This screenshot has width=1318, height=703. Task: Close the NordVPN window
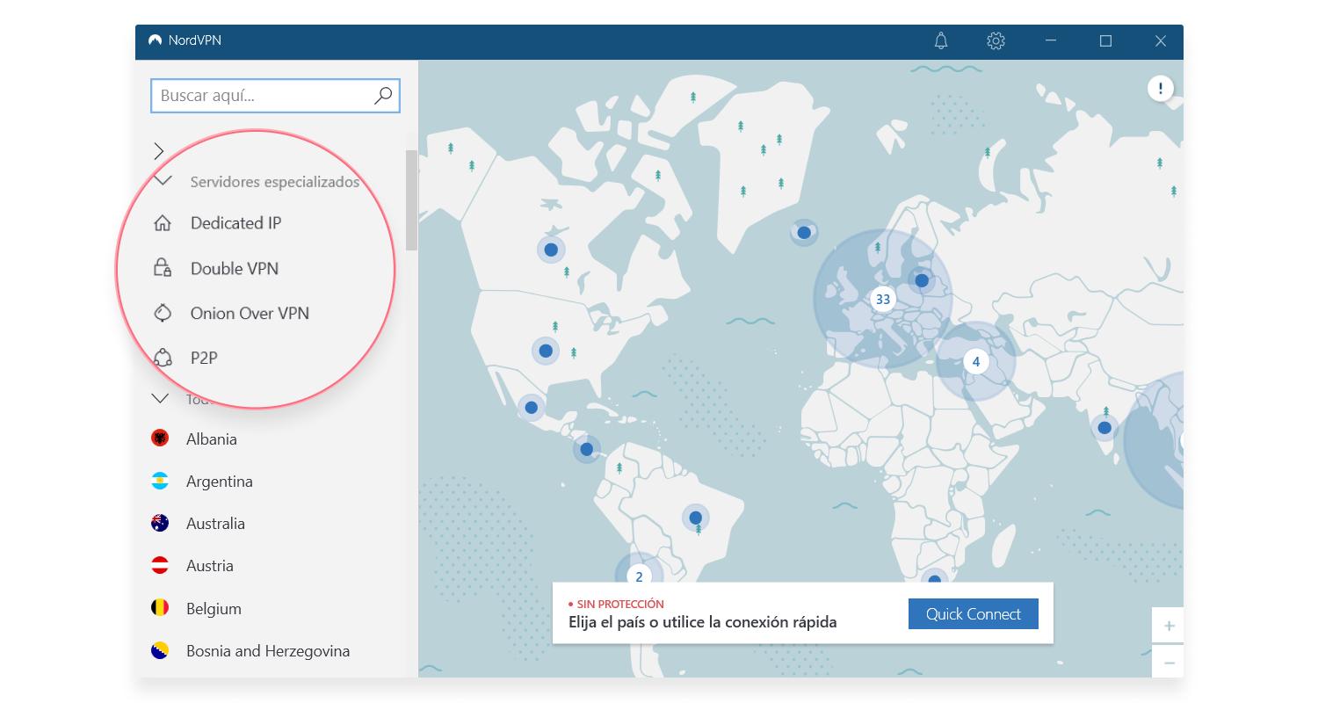pos(1161,40)
